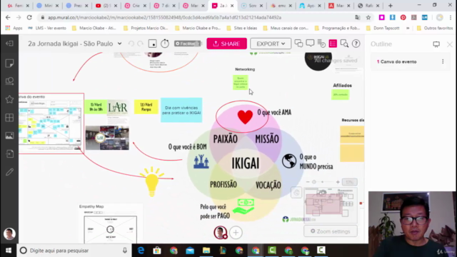Image resolution: width=457 pixels, height=257 pixels.
Task: Select the green 11/Abril sticky note
Action: coord(96,107)
